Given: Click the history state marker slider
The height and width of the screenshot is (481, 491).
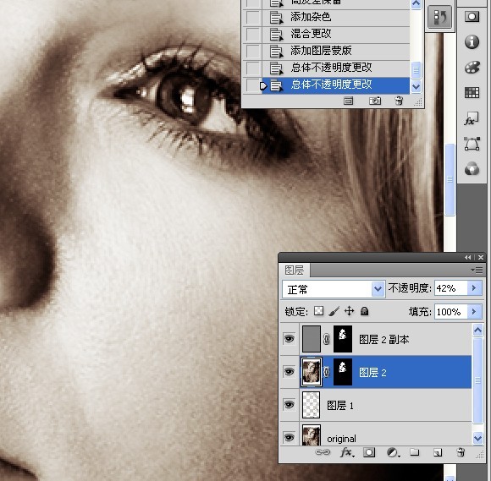Looking at the screenshot, I should (263, 85).
